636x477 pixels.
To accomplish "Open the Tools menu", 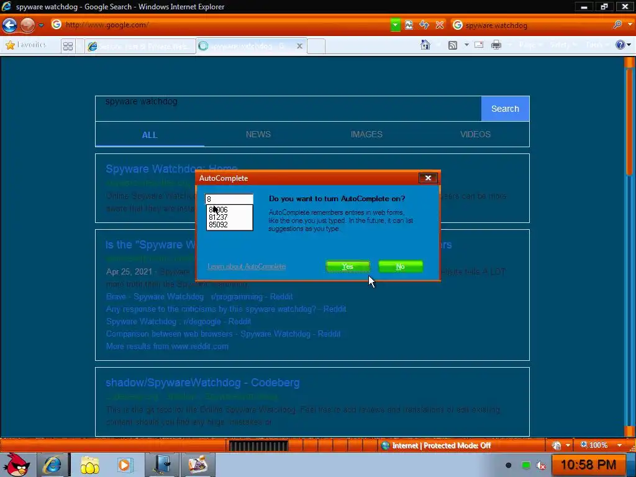I will [x=596, y=45].
